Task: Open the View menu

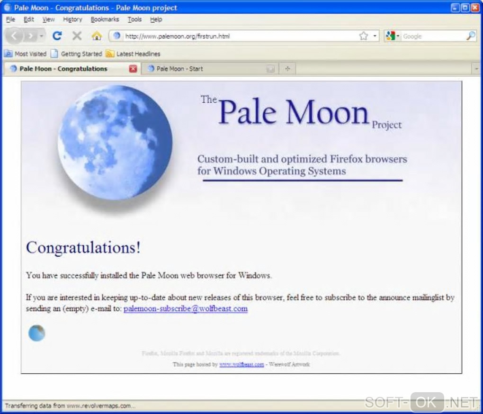Action: point(48,19)
